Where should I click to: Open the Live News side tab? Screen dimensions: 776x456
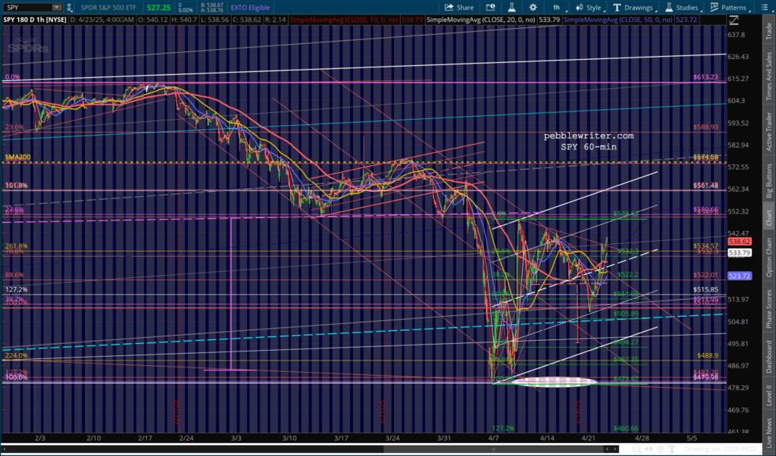pyautogui.click(x=768, y=432)
